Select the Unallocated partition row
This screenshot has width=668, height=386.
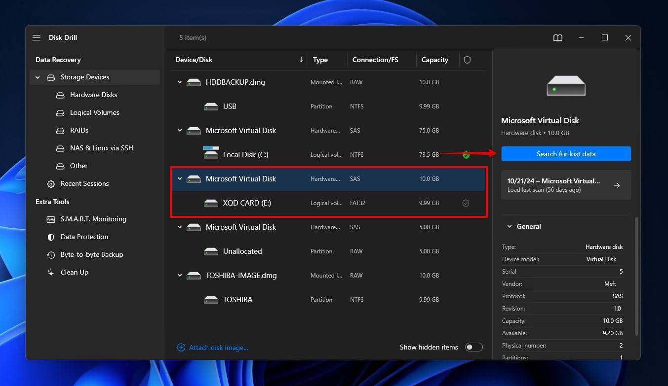[328, 251]
